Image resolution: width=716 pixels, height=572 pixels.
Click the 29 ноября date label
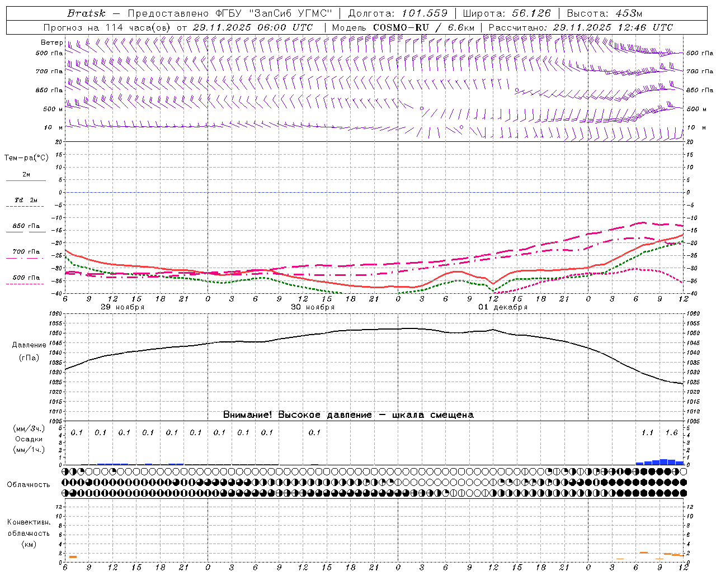pyautogui.click(x=123, y=307)
